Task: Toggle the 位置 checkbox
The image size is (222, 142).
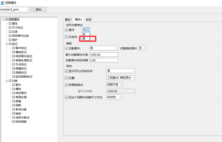Action: point(66,78)
